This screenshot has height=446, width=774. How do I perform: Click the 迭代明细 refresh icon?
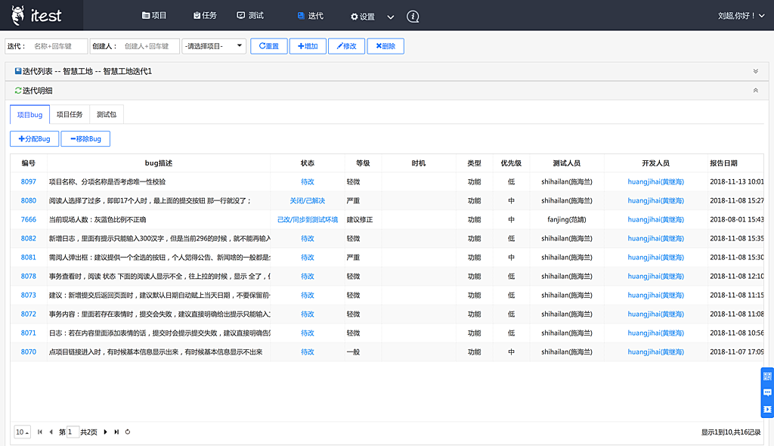(18, 91)
